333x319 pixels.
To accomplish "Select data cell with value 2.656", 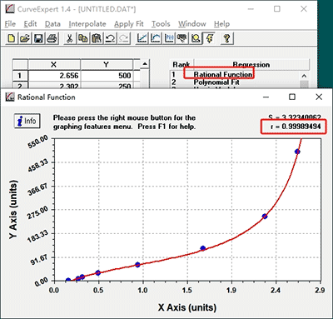I will click(x=54, y=76).
